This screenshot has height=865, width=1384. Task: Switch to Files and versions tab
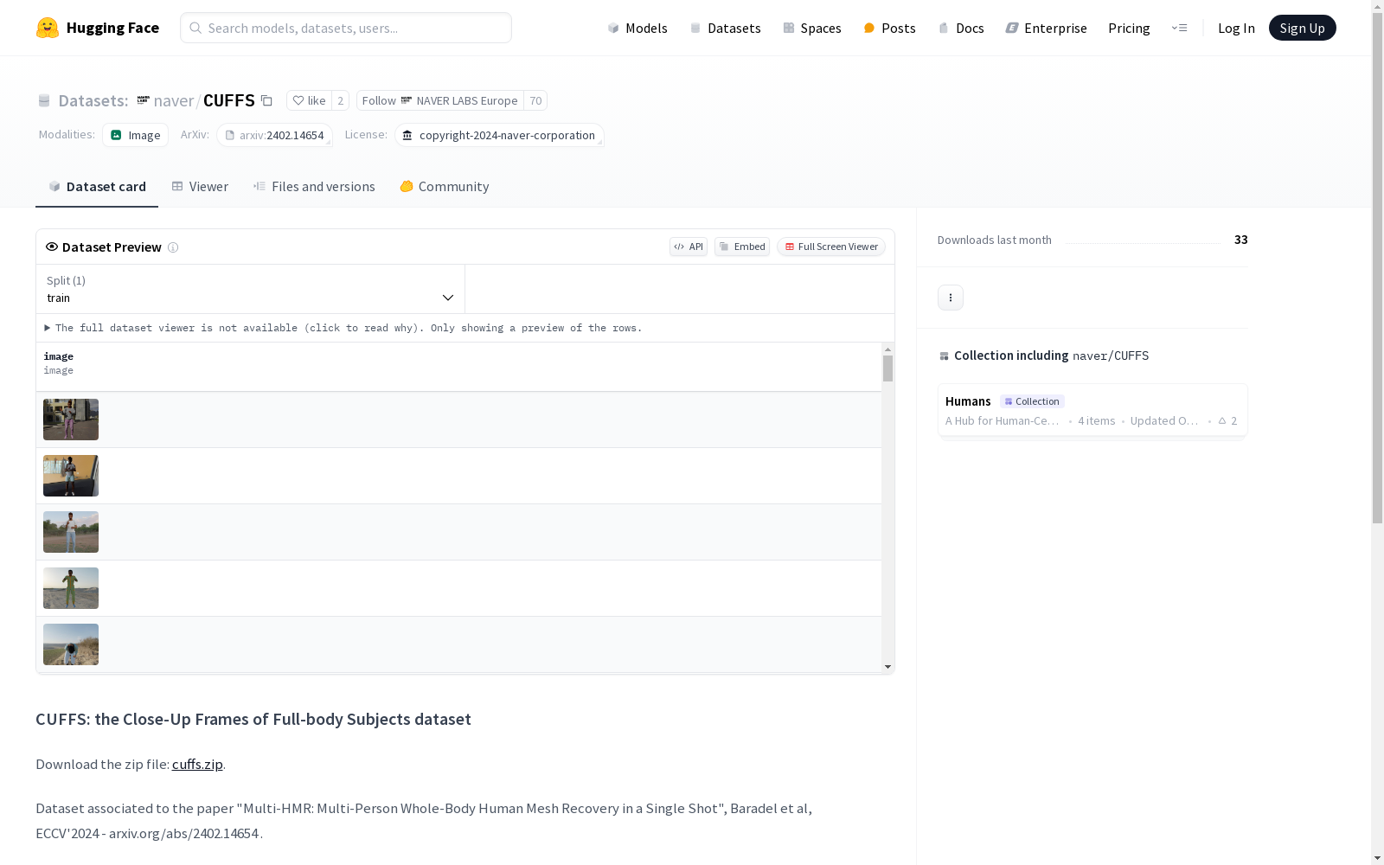tap(314, 187)
